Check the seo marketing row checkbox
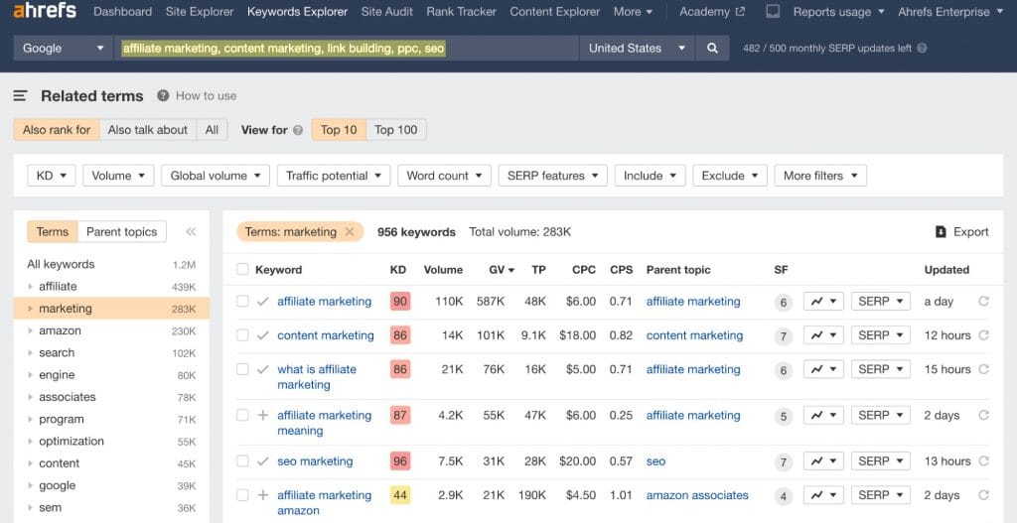The height and width of the screenshot is (523, 1017). pyautogui.click(x=242, y=461)
